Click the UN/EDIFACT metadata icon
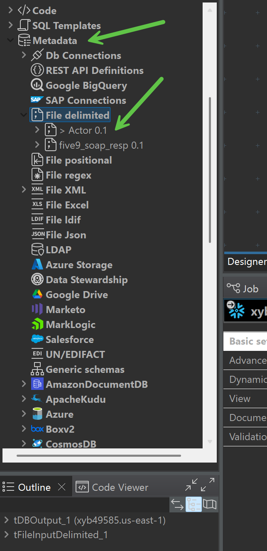The width and height of the screenshot is (267, 551). tap(37, 354)
